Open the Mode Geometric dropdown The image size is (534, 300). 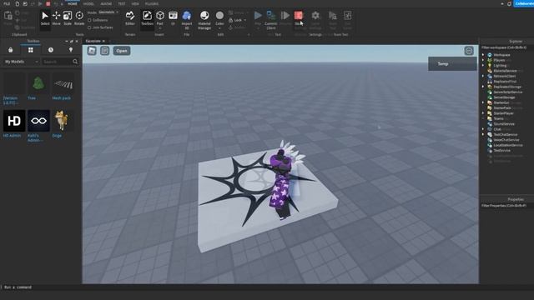108,12
